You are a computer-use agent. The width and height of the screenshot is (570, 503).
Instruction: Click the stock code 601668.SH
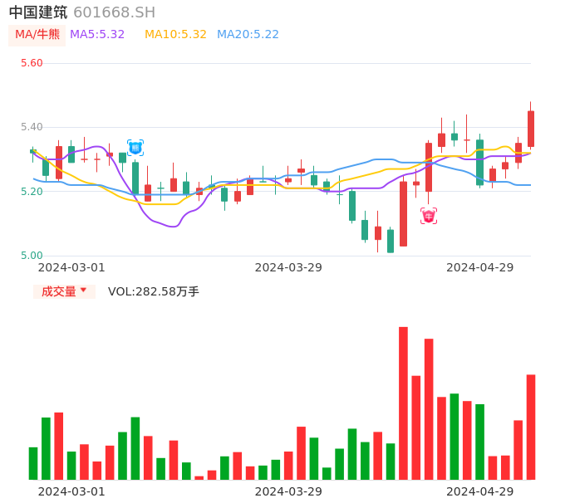coord(114,12)
